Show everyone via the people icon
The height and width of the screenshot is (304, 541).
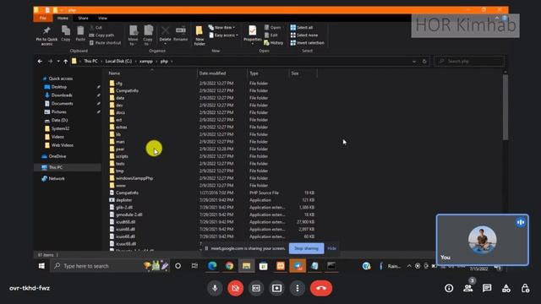(x=467, y=288)
